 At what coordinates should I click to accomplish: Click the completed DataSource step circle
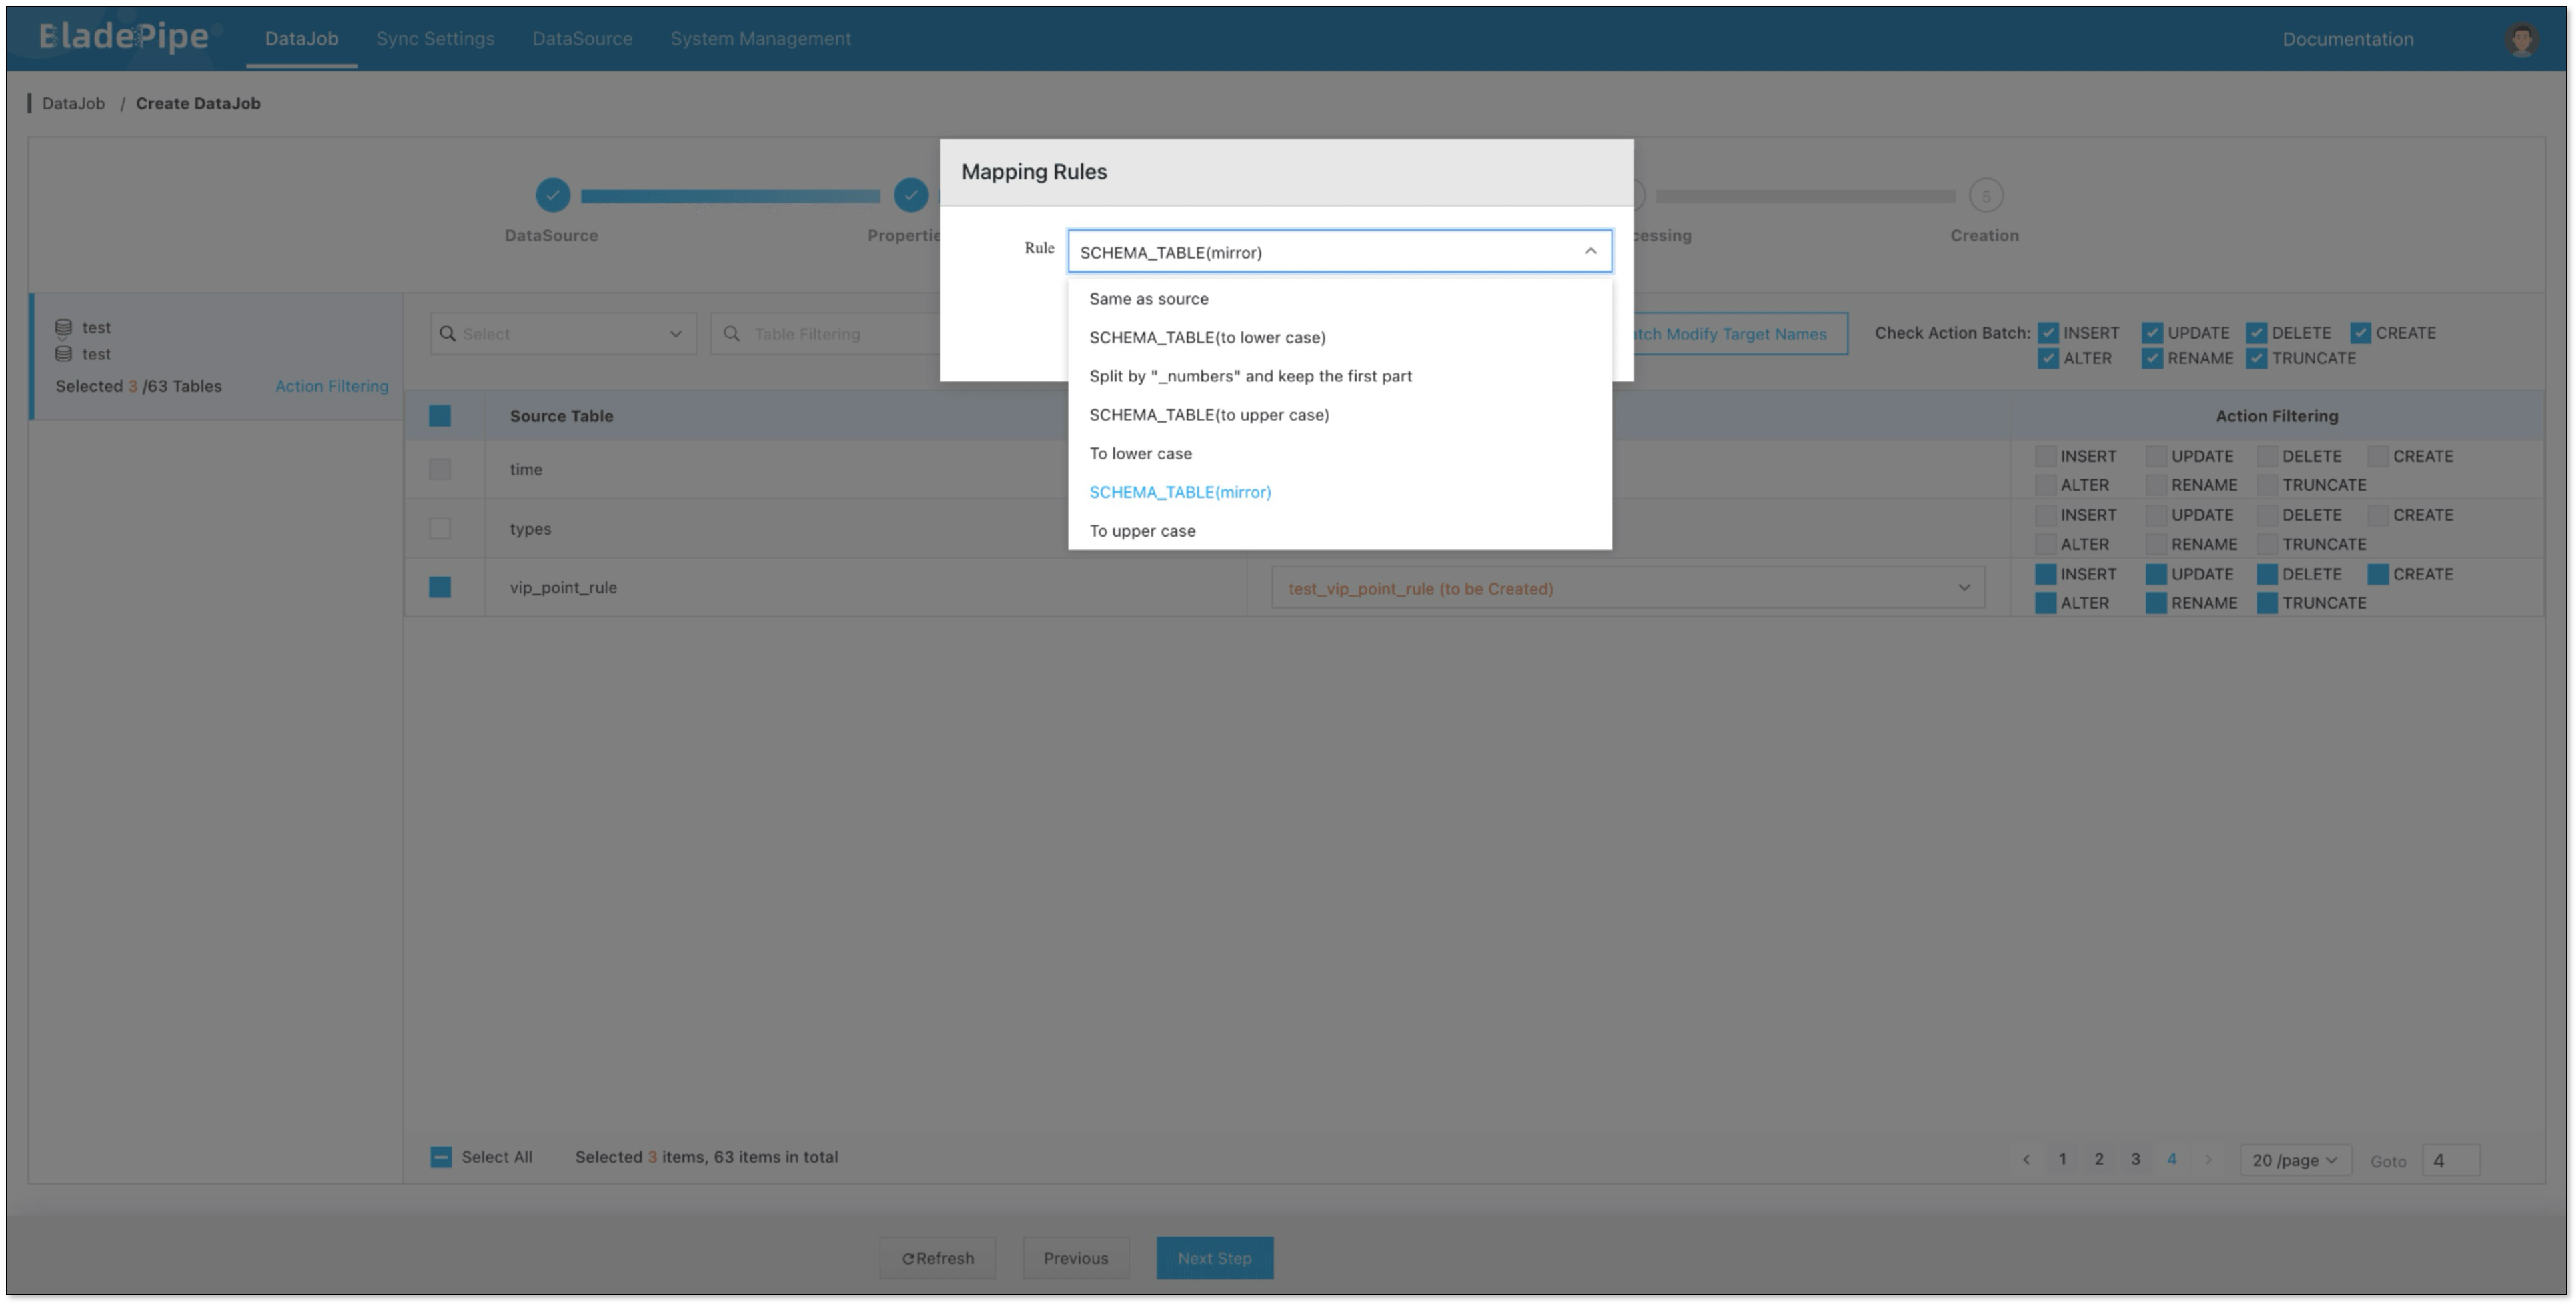pyautogui.click(x=552, y=195)
